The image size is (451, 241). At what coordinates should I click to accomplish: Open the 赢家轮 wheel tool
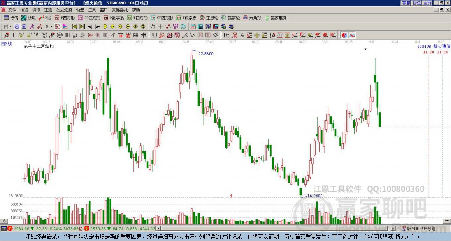point(230,18)
